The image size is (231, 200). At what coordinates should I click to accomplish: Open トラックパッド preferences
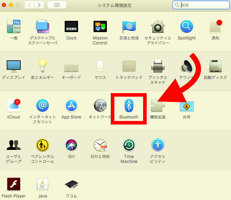pyautogui.click(x=129, y=66)
